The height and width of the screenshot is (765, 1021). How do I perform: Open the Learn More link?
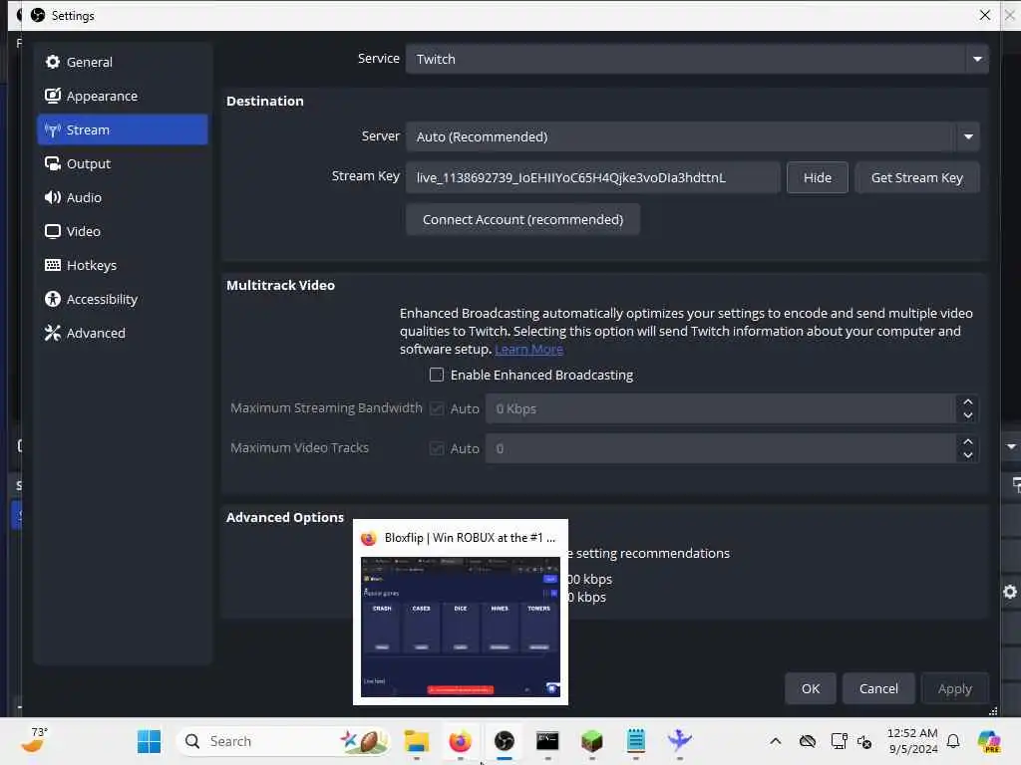(528, 350)
